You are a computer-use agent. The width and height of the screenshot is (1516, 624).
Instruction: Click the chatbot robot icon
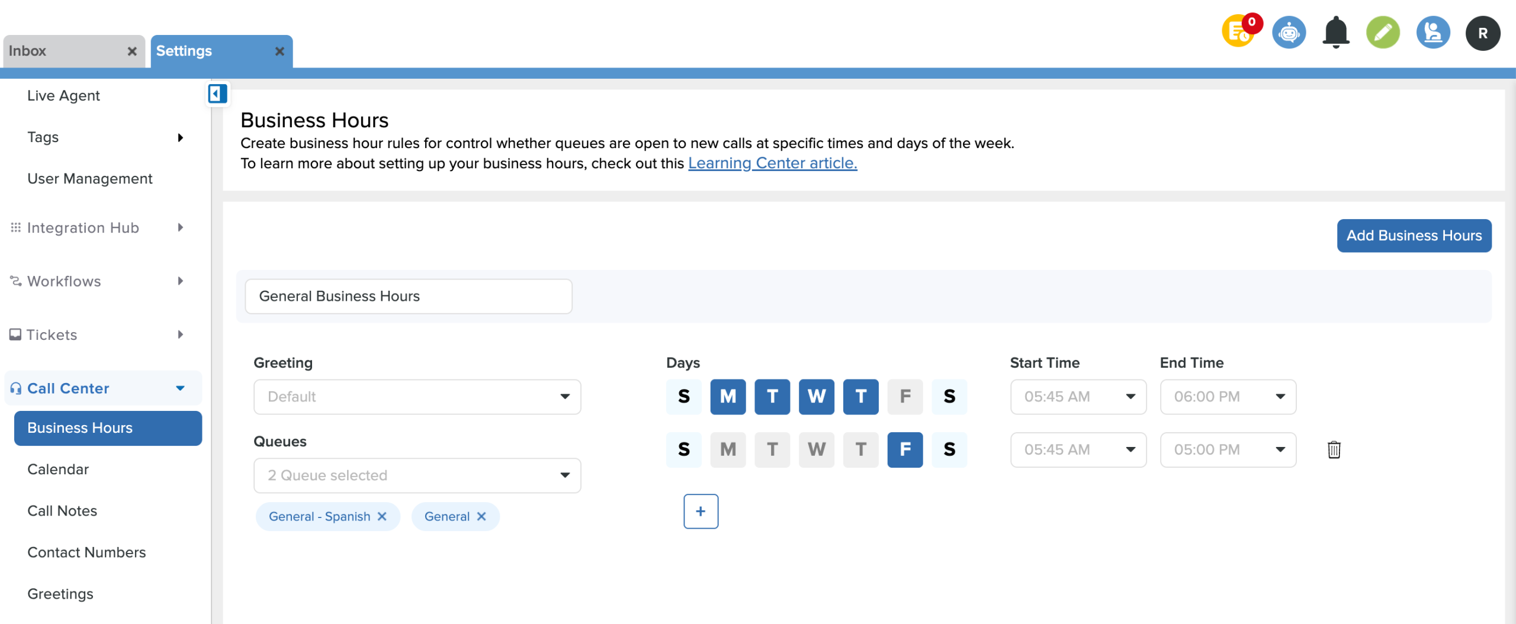tap(1289, 33)
